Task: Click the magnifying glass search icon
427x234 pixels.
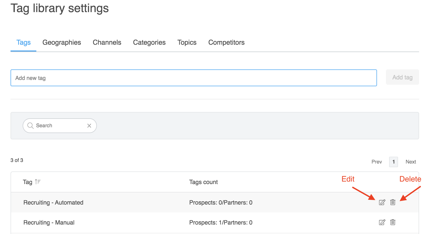Action: click(x=31, y=126)
